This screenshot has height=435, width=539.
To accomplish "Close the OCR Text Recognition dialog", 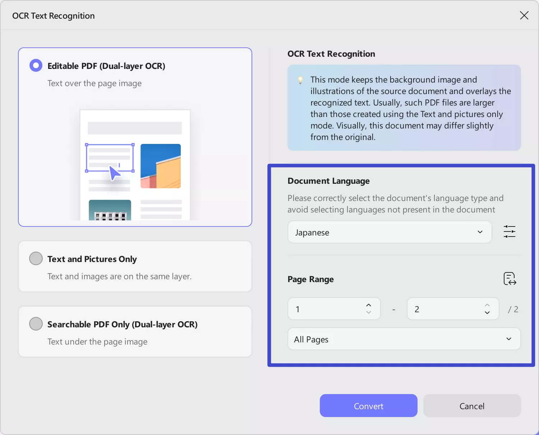I will coord(524,15).
